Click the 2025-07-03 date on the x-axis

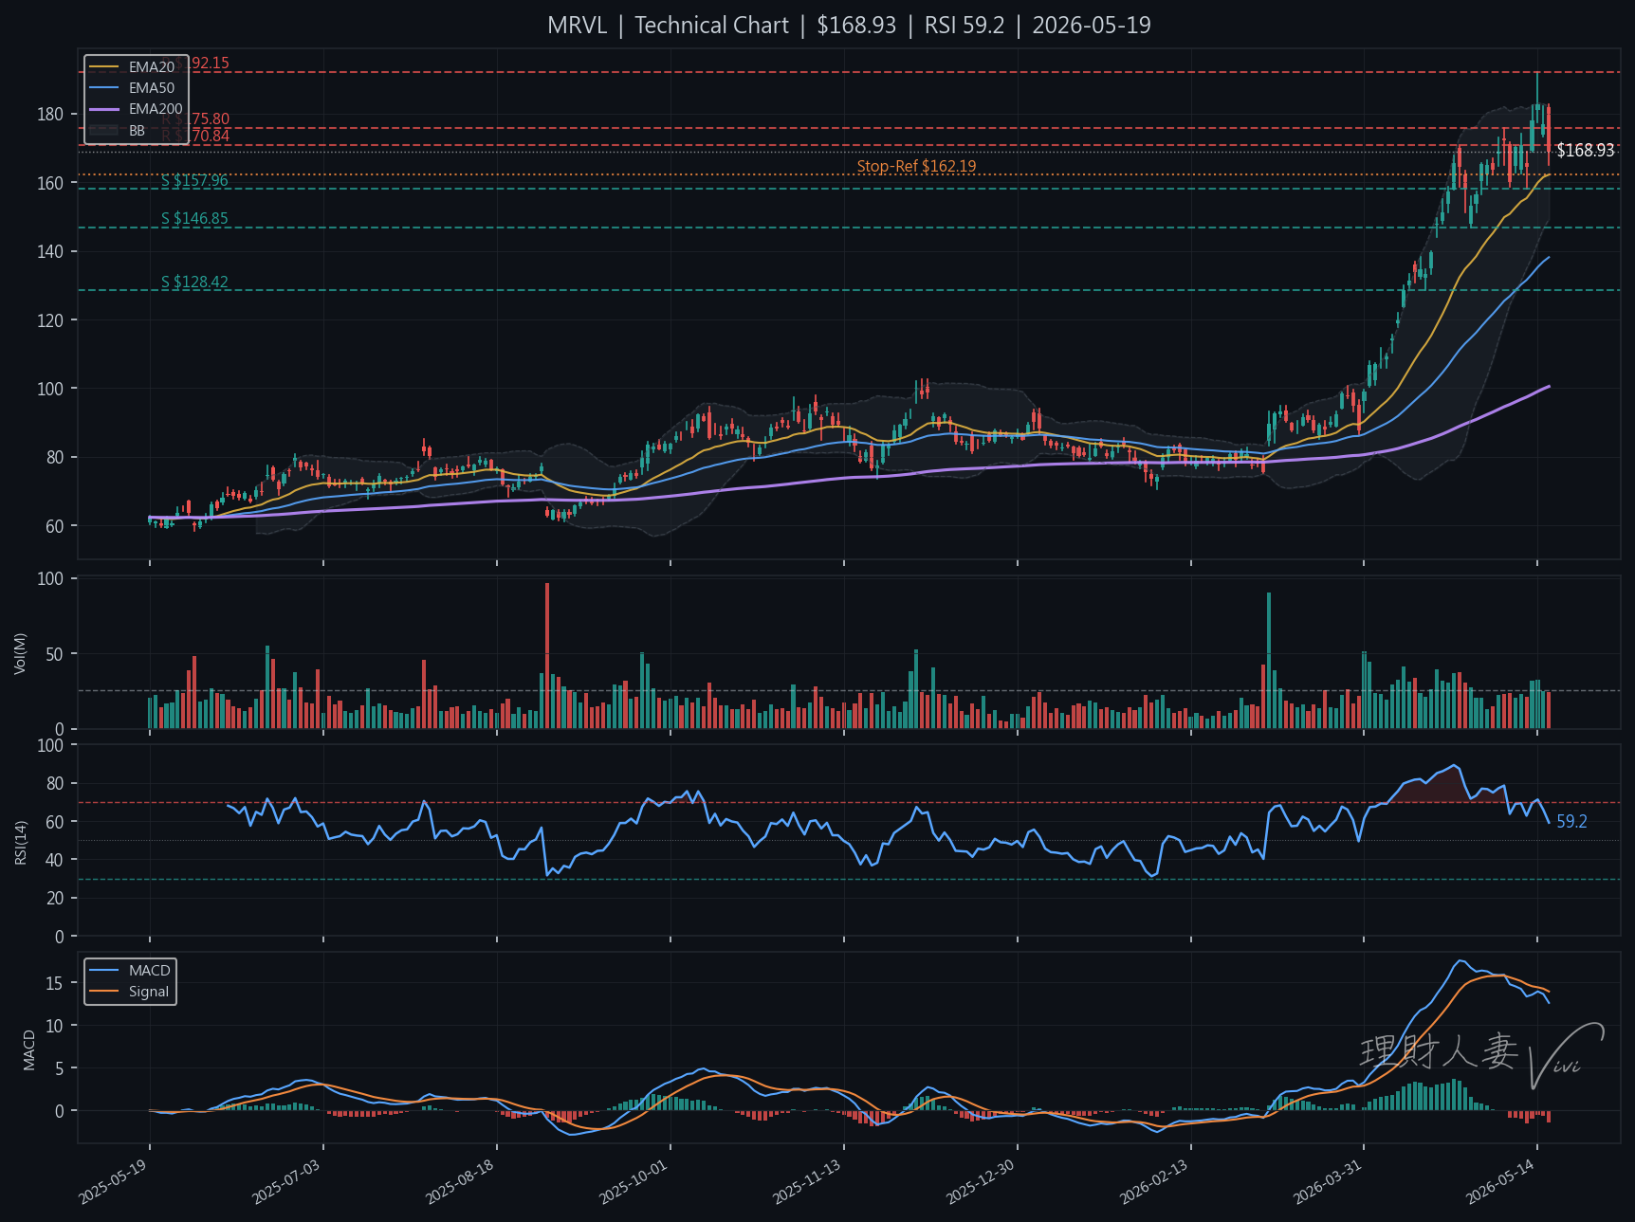(x=287, y=1181)
